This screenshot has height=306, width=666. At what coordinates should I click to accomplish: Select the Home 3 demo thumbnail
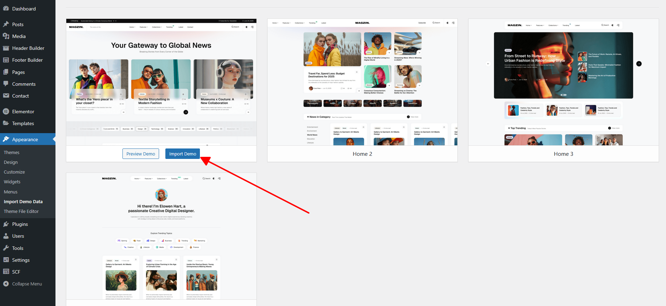point(563,82)
